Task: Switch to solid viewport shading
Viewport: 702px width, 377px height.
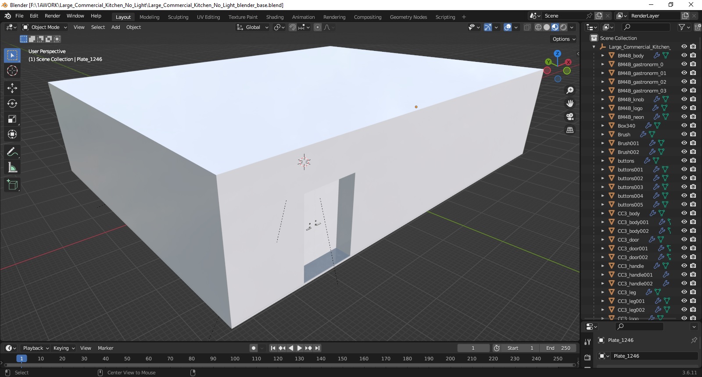Action: pyautogui.click(x=547, y=27)
